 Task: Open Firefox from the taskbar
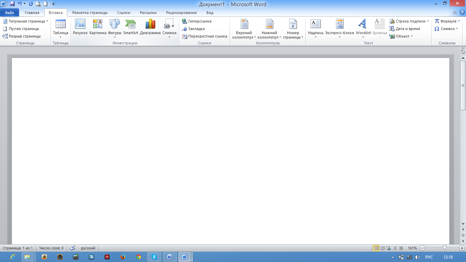pos(123,257)
